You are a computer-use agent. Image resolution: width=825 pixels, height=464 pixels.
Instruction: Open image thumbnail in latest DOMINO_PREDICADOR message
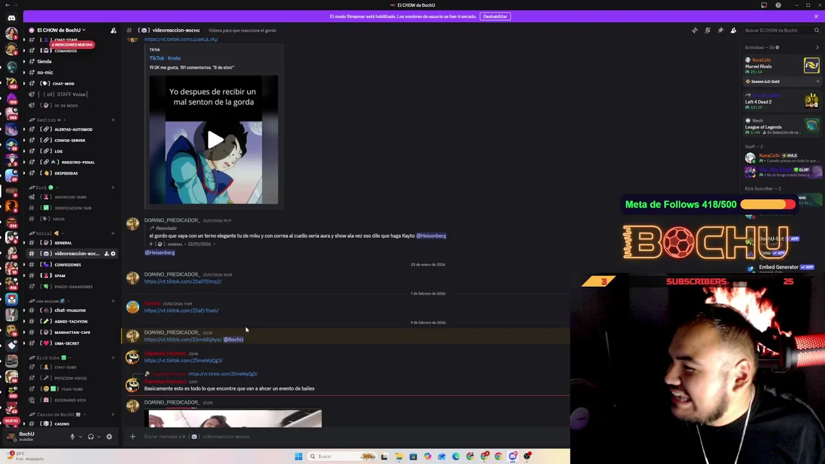point(235,418)
